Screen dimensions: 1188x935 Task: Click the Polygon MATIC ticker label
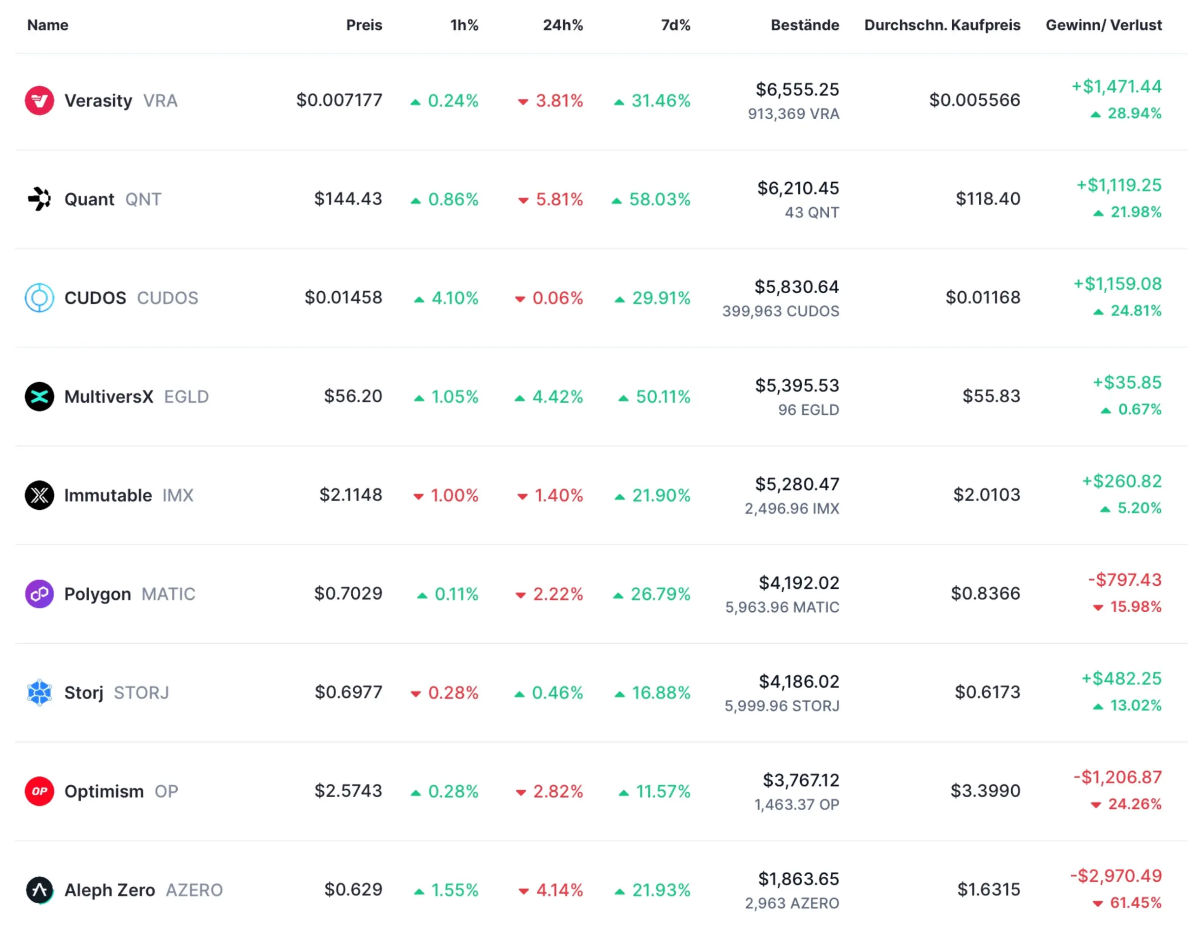pos(168,594)
